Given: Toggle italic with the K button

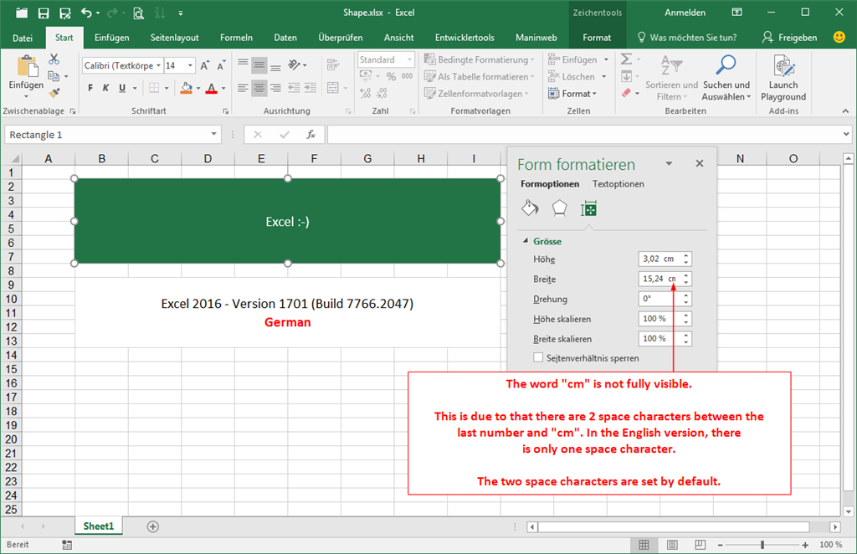Looking at the screenshot, I should tap(105, 88).
